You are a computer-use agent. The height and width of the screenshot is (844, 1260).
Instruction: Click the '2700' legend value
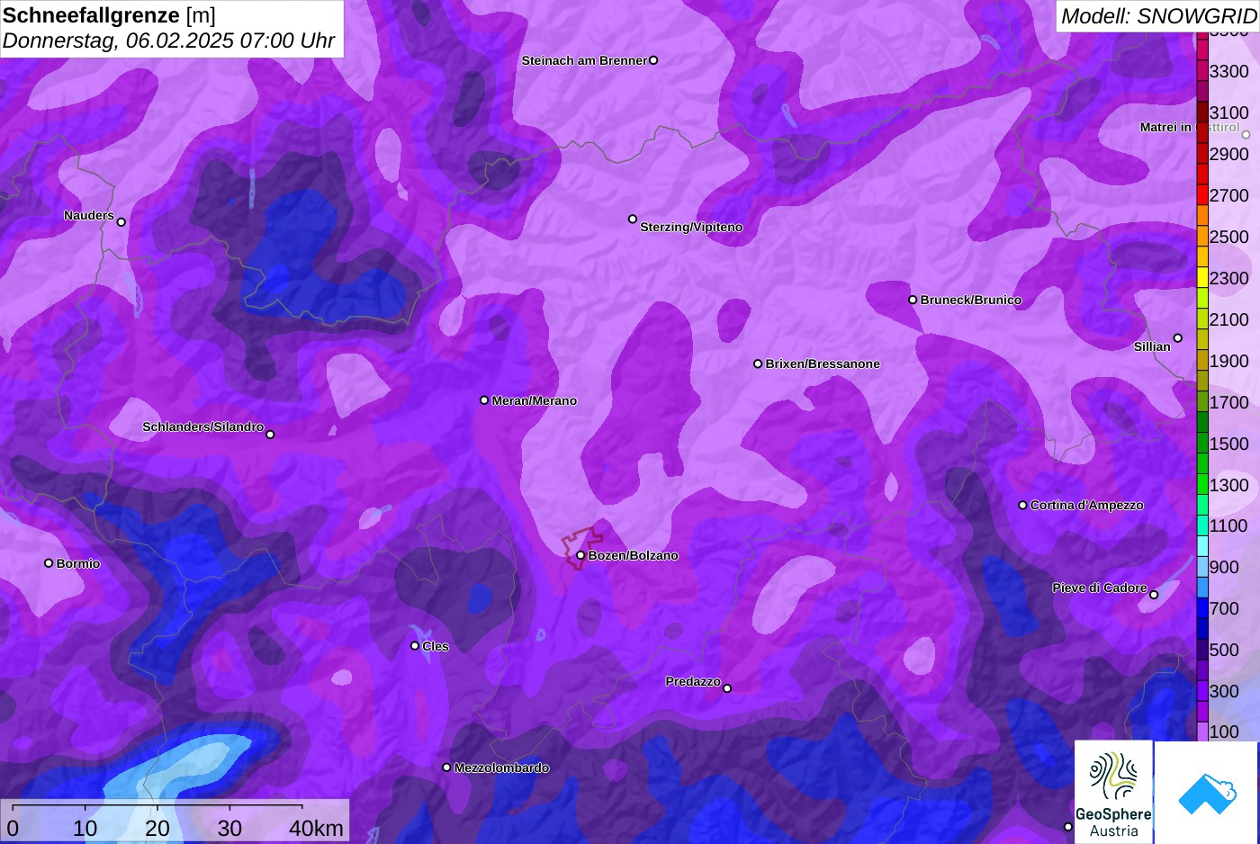(x=1229, y=195)
